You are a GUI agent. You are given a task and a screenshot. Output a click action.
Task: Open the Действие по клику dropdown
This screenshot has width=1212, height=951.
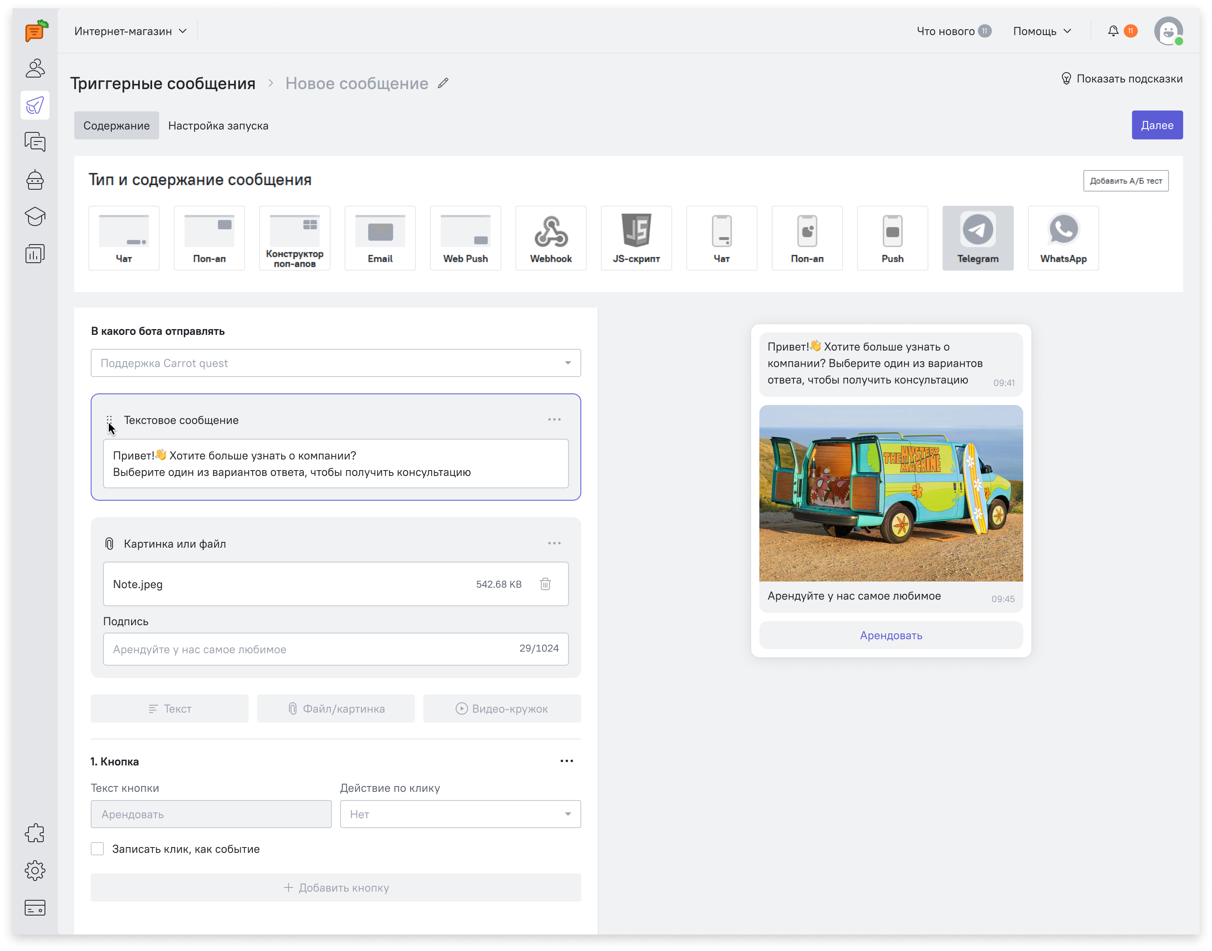pyautogui.click(x=460, y=814)
